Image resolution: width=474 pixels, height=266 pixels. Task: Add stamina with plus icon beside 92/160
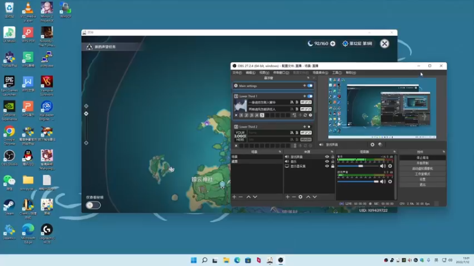(x=333, y=44)
